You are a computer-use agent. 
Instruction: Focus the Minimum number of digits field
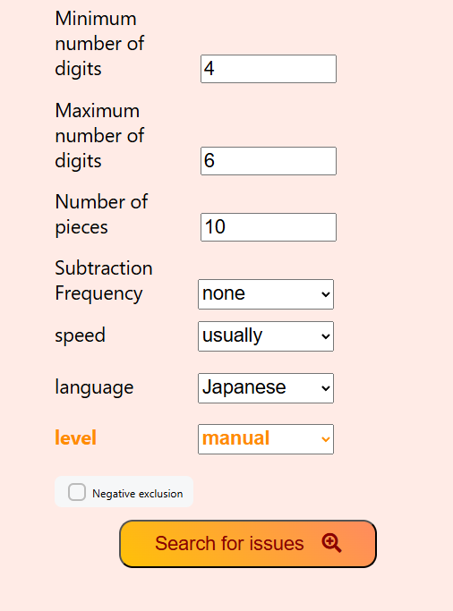269,69
